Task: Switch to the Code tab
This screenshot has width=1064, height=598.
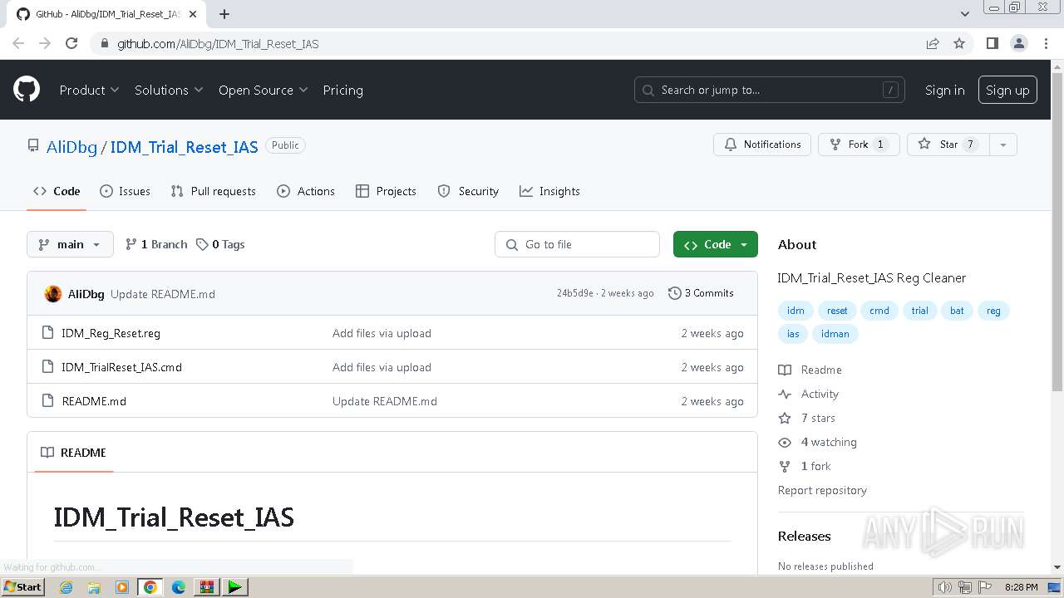Action: tap(57, 191)
